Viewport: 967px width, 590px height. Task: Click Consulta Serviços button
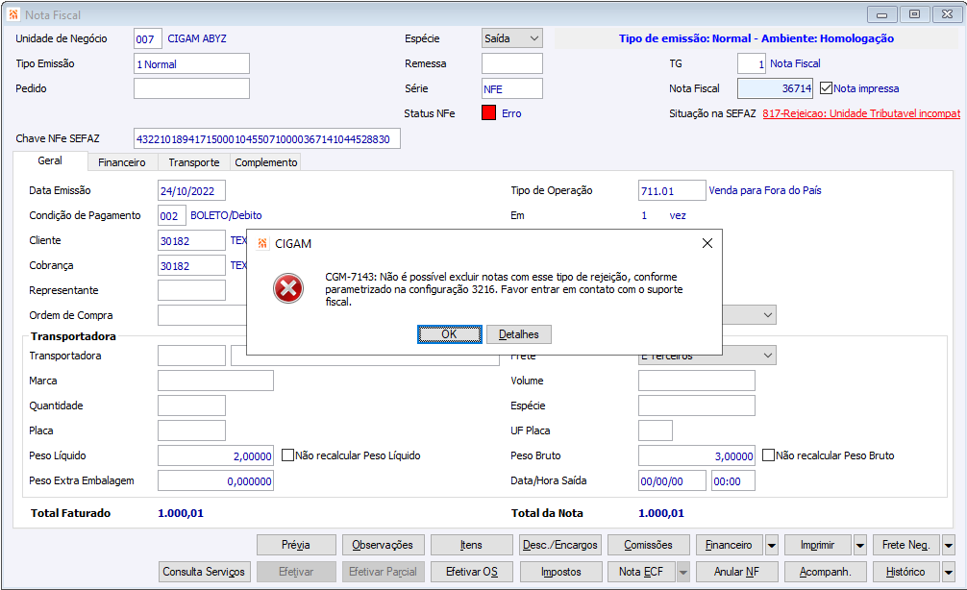tap(204, 572)
